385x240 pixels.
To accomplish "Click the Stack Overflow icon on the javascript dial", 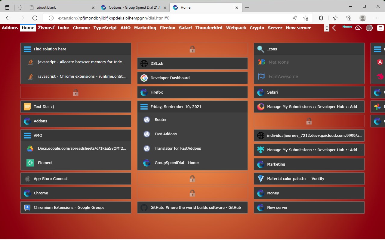I will (30, 62).
